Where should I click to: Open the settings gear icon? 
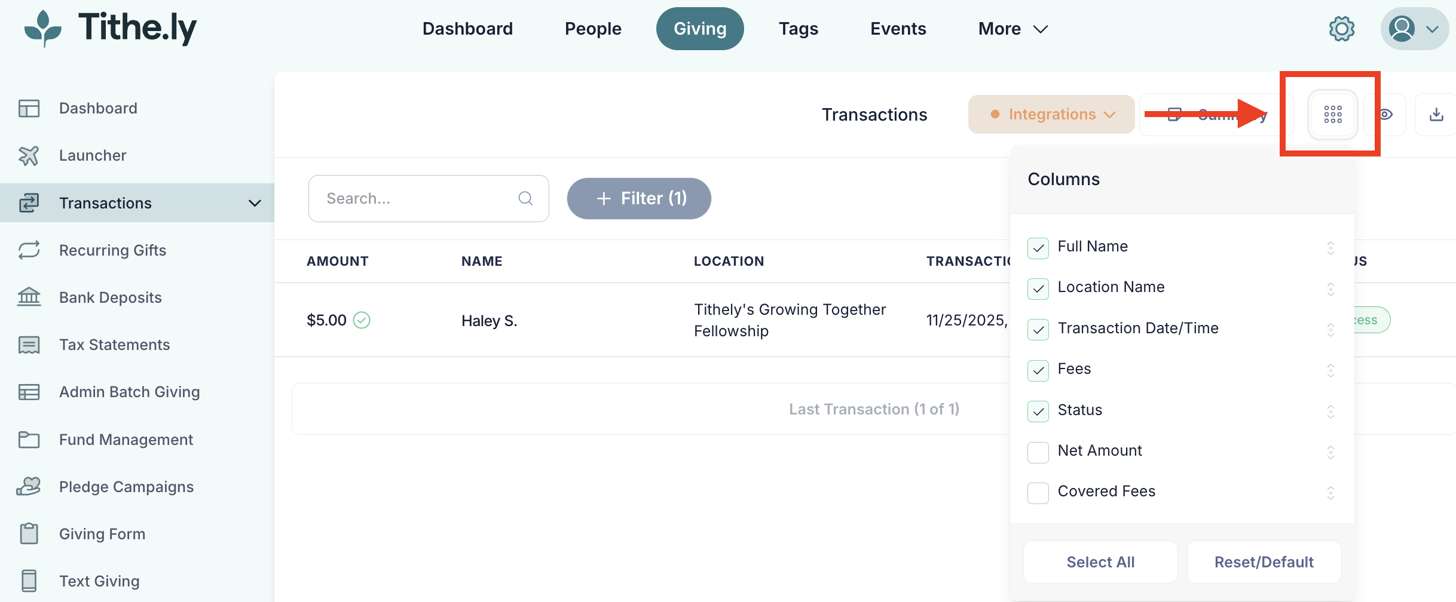[1341, 29]
